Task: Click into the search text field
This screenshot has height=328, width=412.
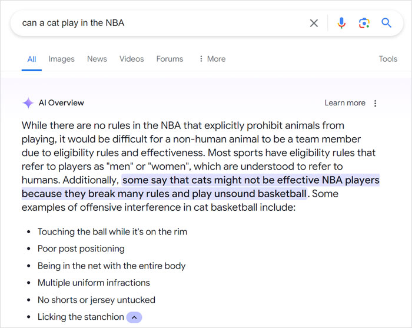Action: click(x=159, y=23)
